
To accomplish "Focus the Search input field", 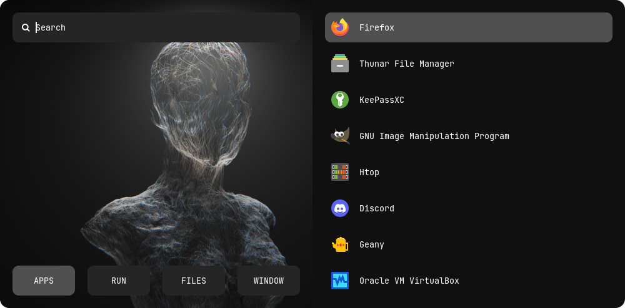I will (x=162, y=27).
